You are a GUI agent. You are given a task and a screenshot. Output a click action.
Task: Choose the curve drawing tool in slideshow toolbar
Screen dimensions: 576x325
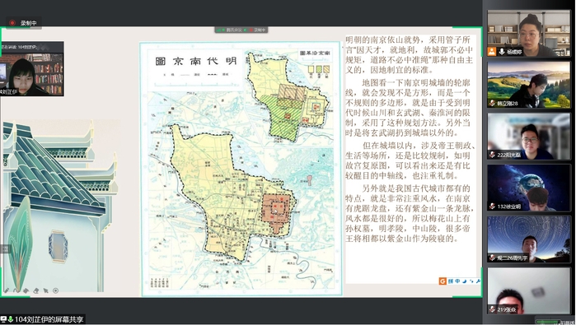tap(16, 290)
